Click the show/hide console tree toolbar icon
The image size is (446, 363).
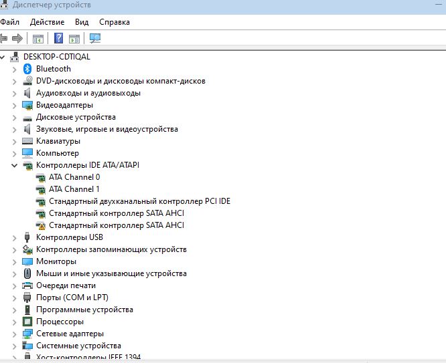[x=38, y=39]
